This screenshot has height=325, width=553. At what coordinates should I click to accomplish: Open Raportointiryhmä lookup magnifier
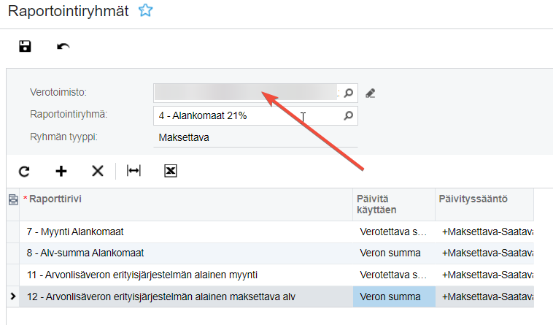[349, 115]
